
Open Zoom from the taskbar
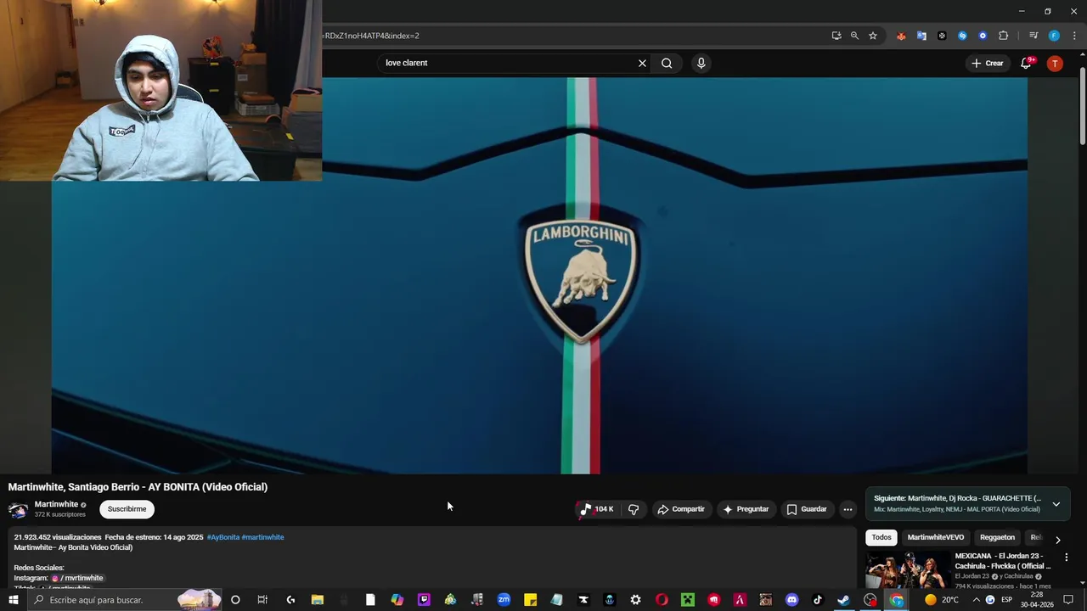[504, 600]
